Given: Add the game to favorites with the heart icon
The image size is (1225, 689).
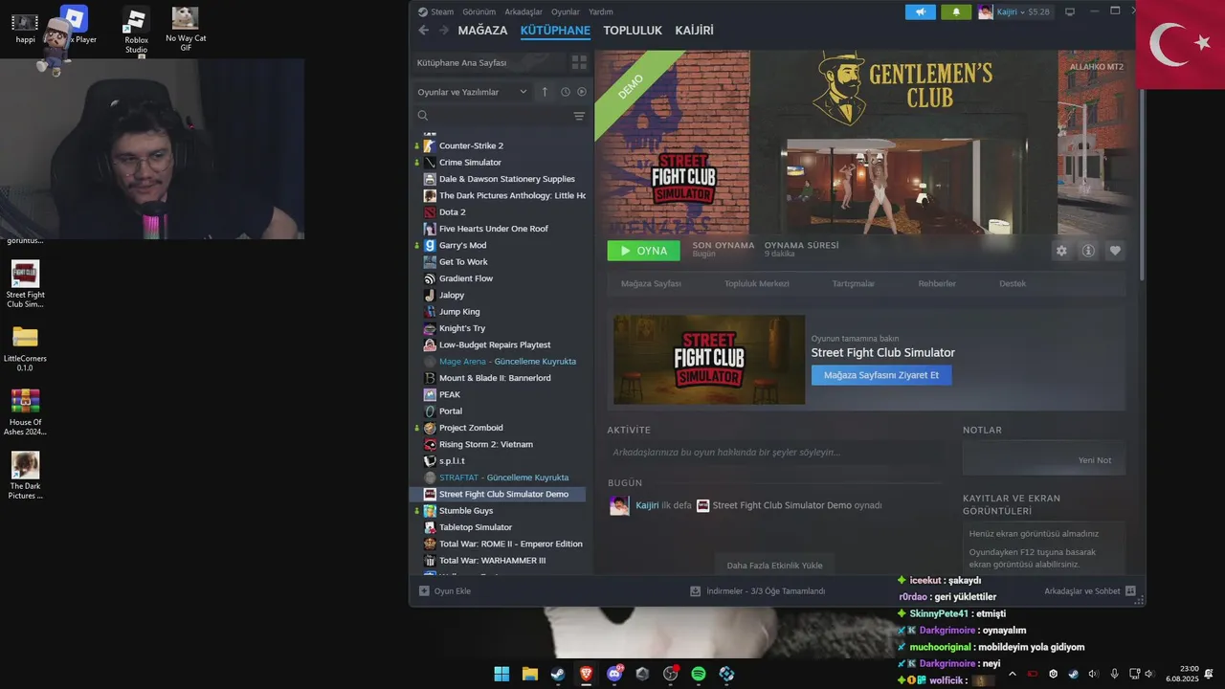Looking at the screenshot, I should [x=1115, y=251].
